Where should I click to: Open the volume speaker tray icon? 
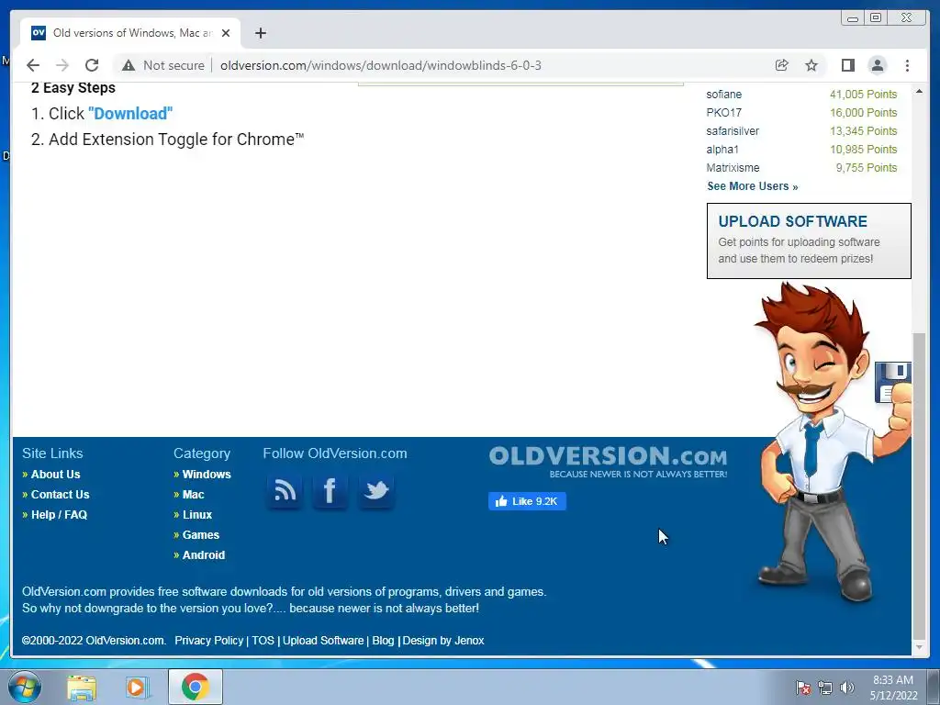(x=846, y=688)
